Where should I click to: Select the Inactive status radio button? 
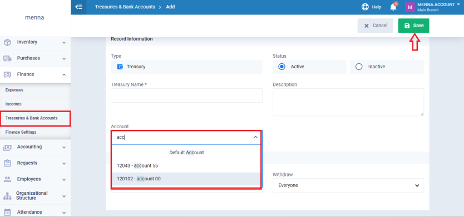click(x=359, y=67)
